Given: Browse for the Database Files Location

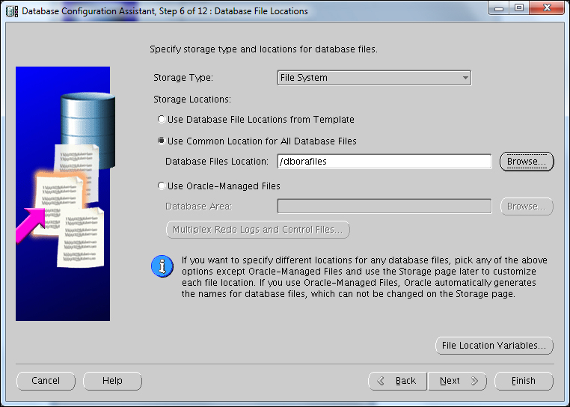Looking at the screenshot, I should (x=526, y=162).
